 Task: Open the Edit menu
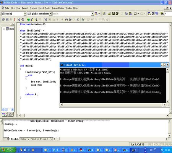(13, 8)
